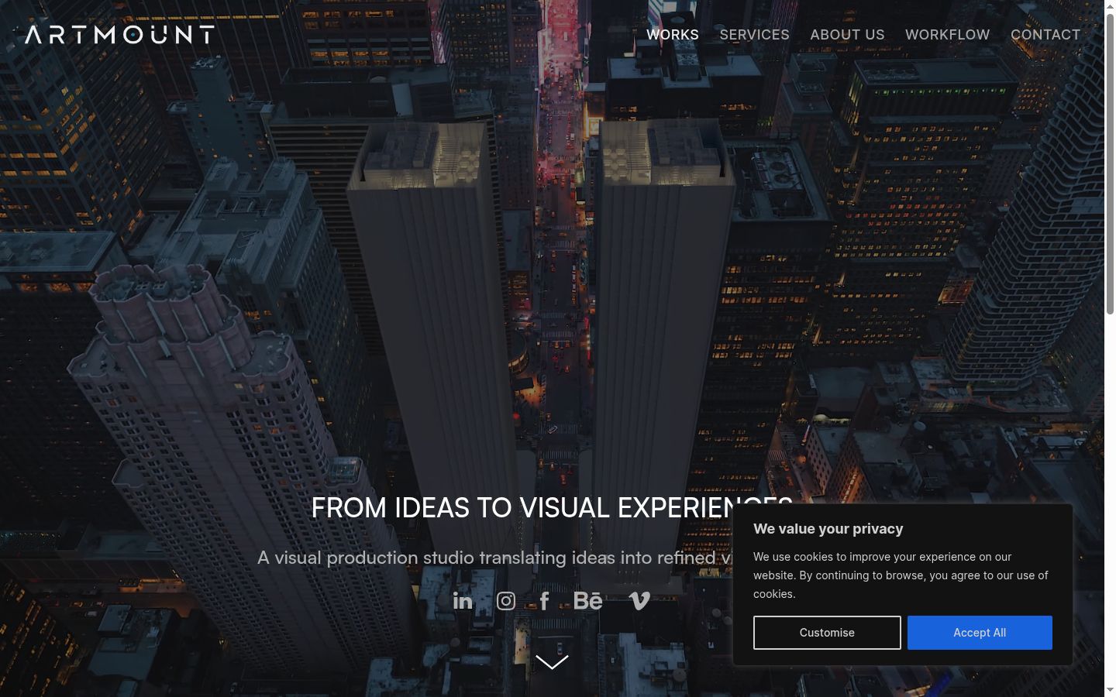Open the Services menu item
Screen dimensions: 1116x697
[755, 35]
